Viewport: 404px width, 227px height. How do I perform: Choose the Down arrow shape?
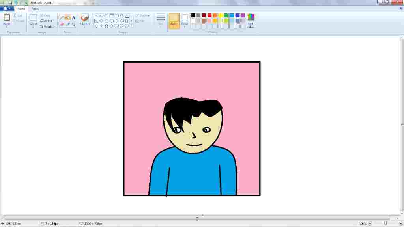coord(96,26)
